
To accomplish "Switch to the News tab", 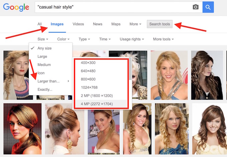I will (x=97, y=24).
